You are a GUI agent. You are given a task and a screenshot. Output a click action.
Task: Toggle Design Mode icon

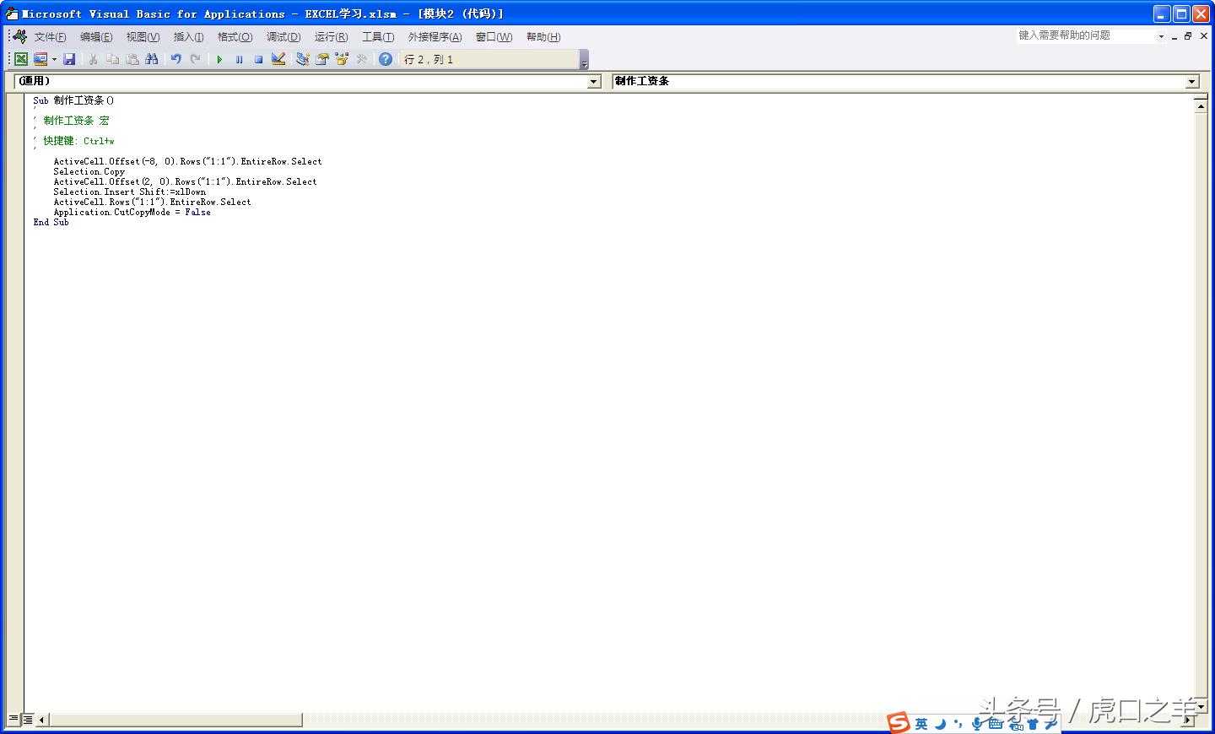[x=278, y=59]
